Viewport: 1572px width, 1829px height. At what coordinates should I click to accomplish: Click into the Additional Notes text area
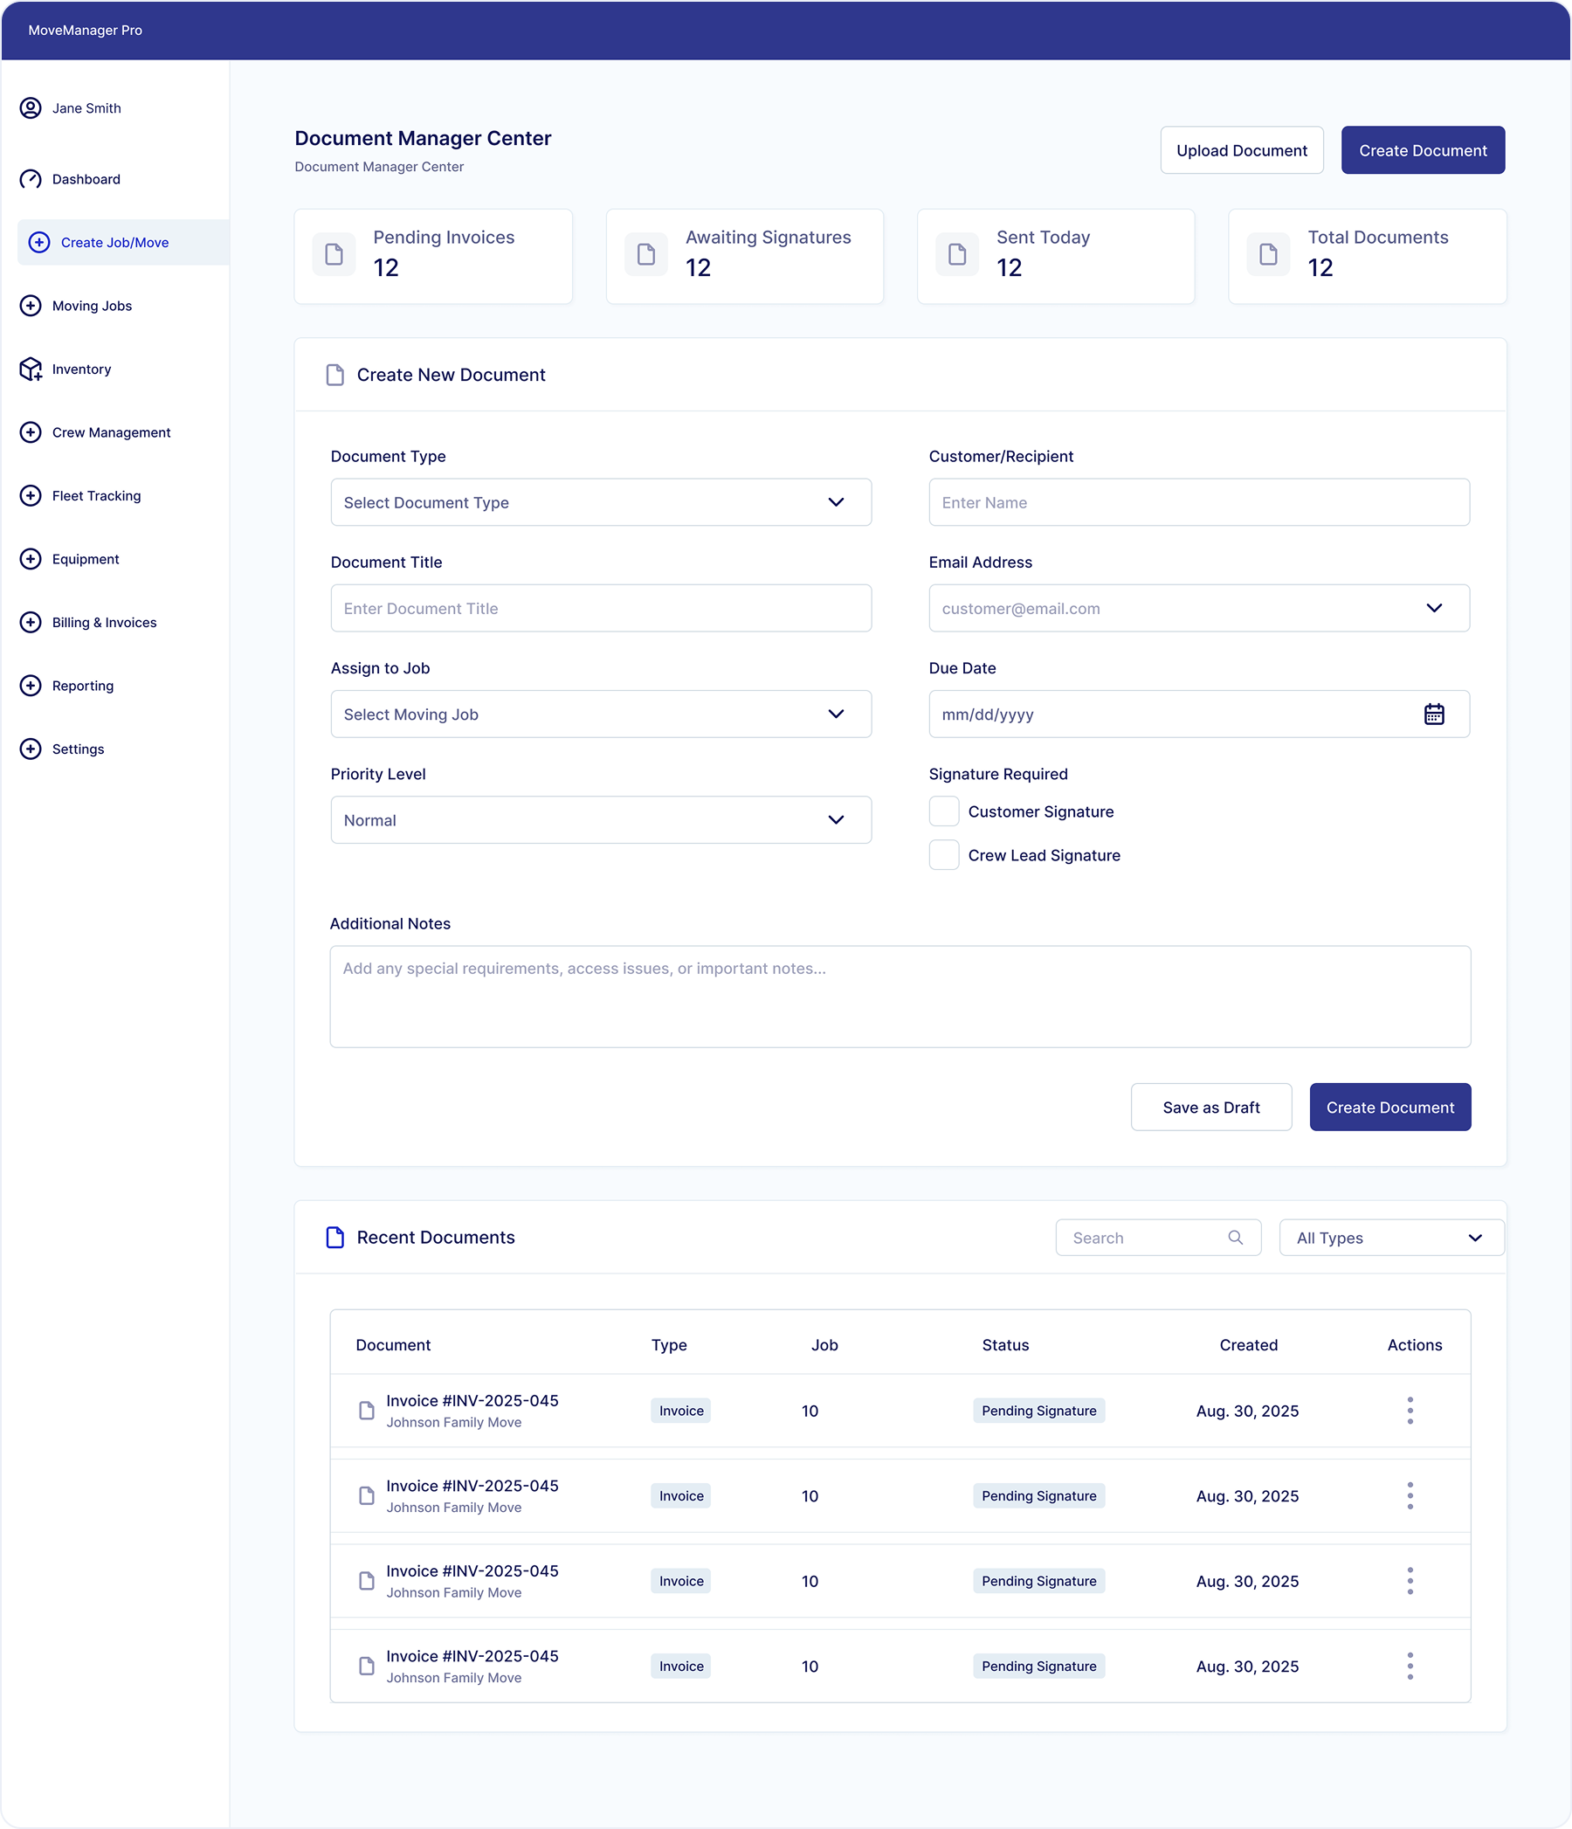[900, 997]
